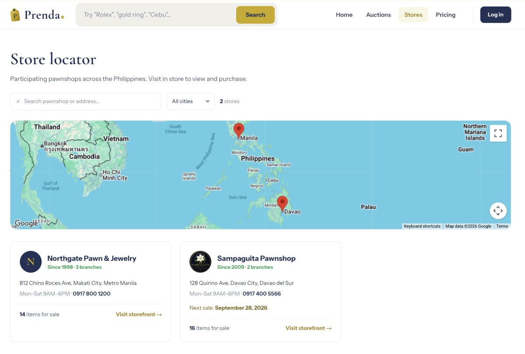Open Sampaguita Pawnshop store title
Screen dimensions: 525x354
coord(256,258)
